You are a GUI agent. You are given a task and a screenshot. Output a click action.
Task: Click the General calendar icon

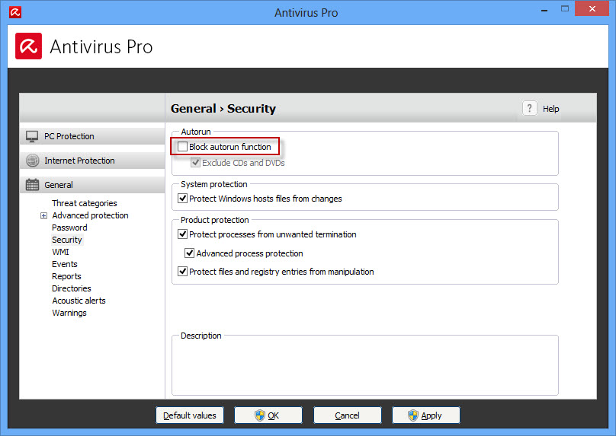tap(32, 185)
